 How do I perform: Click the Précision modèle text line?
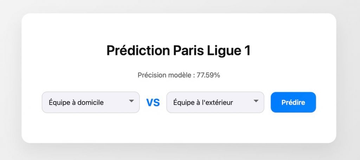(179, 75)
